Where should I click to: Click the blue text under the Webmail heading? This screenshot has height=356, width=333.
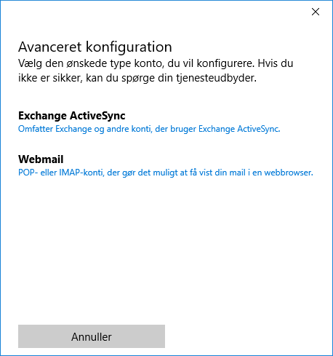166,173
